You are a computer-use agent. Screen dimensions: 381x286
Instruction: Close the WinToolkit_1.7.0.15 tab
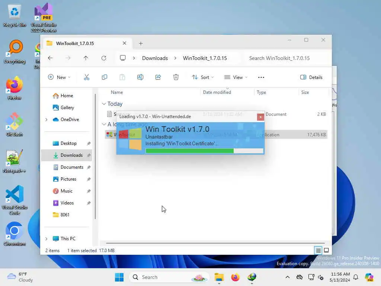click(x=124, y=43)
